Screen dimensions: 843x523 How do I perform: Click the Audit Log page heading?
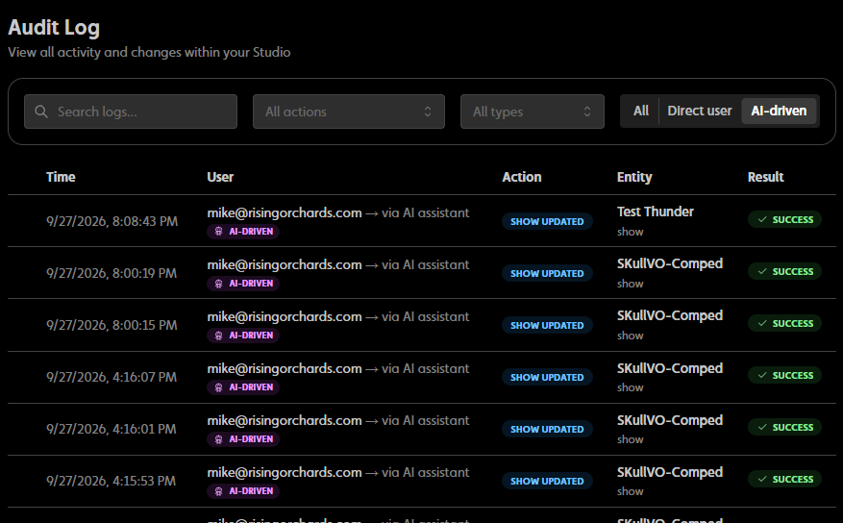coord(54,28)
